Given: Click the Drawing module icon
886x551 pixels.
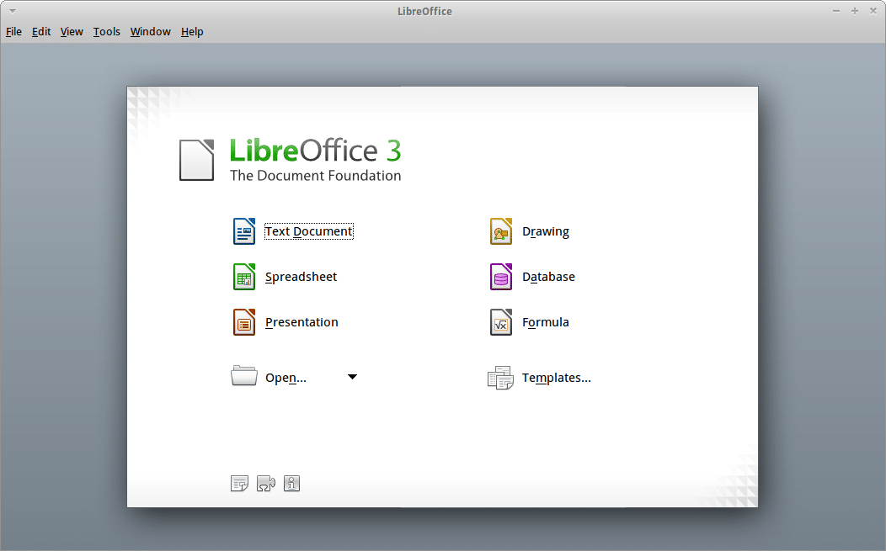Looking at the screenshot, I should 500,230.
